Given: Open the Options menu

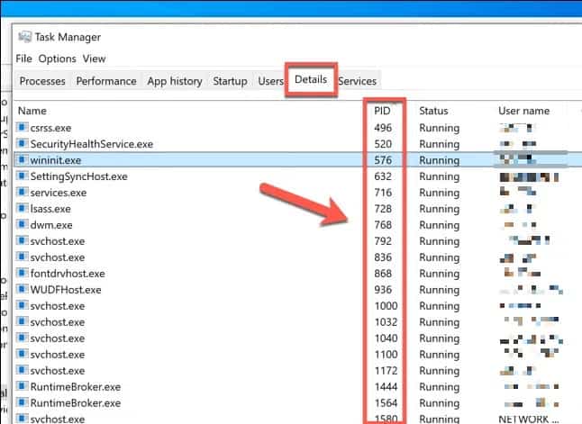Looking at the screenshot, I should tap(57, 59).
